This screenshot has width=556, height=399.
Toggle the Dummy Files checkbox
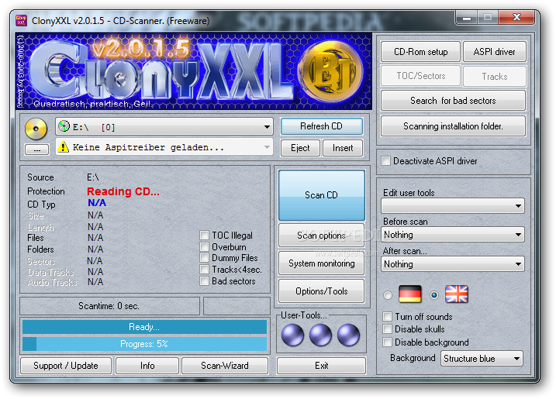(x=204, y=258)
